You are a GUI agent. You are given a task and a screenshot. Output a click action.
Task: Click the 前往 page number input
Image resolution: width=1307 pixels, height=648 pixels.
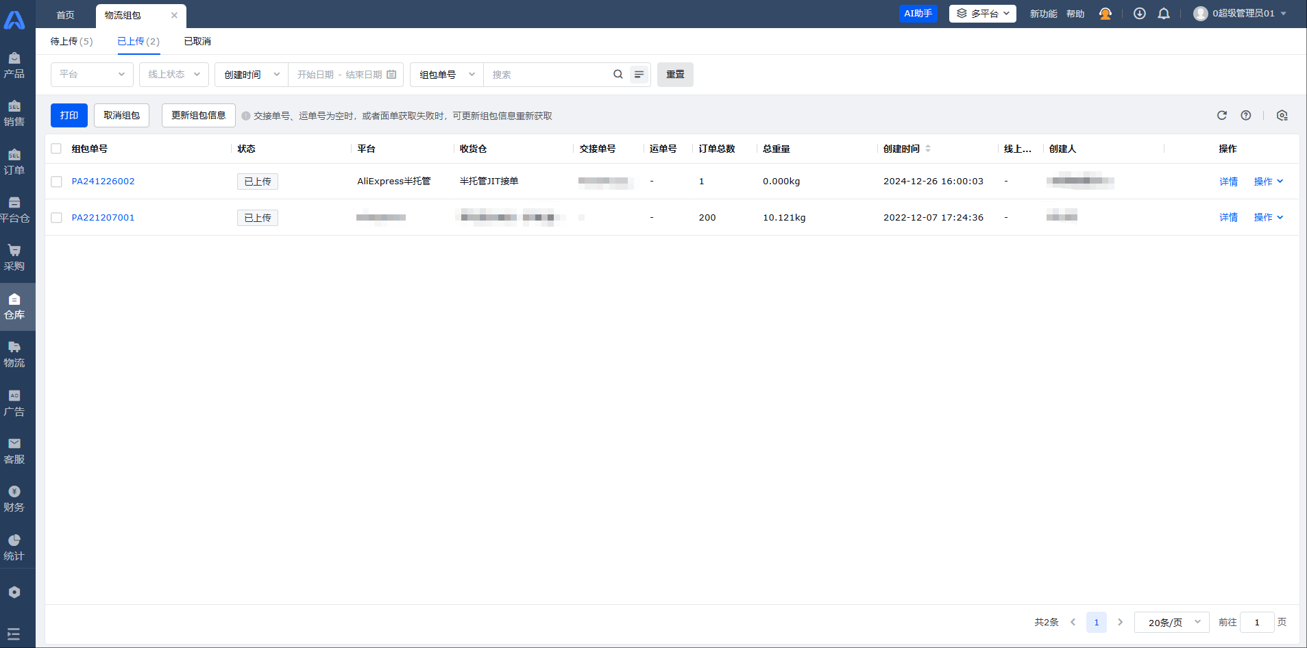click(1257, 622)
